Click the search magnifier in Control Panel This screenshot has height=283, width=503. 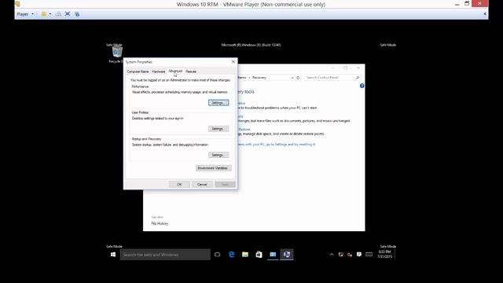point(358,78)
